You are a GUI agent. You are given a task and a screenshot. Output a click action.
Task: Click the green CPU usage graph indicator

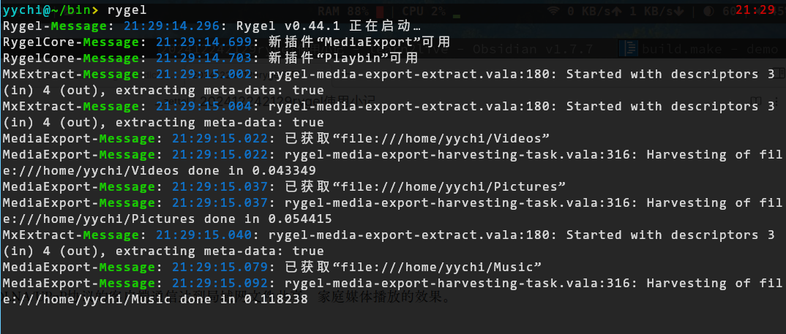point(457,15)
